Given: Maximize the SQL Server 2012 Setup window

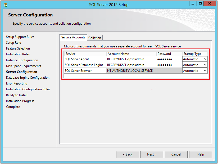Looking at the screenshot, I should point(200,4).
